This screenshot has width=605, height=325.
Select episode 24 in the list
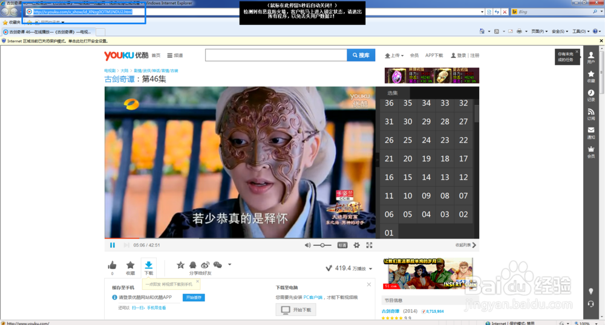[426, 140]
